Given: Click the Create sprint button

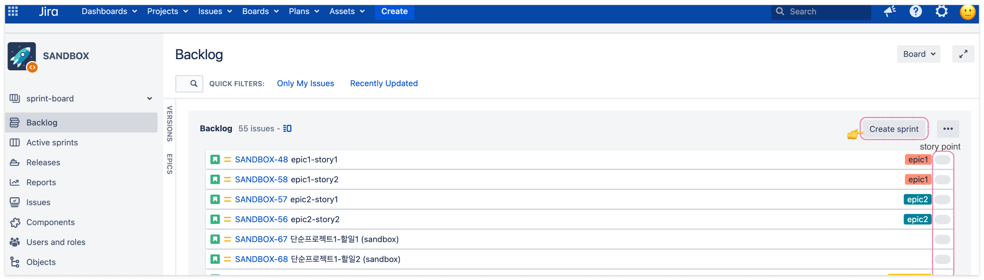Looking at the screenshot, I should [x=893, y=129].
